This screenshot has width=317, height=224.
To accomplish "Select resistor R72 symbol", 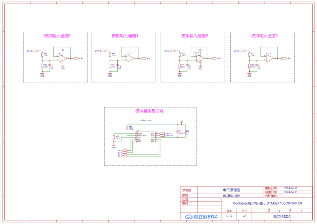I will (249, 55).
